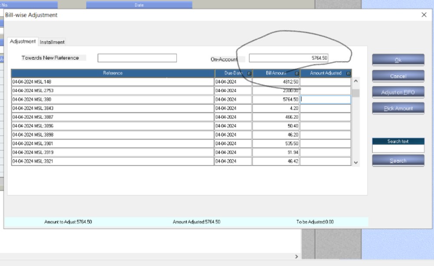
Task: Close the Bill-wise Adjustment dialog
Action: [x=424, y=15]
